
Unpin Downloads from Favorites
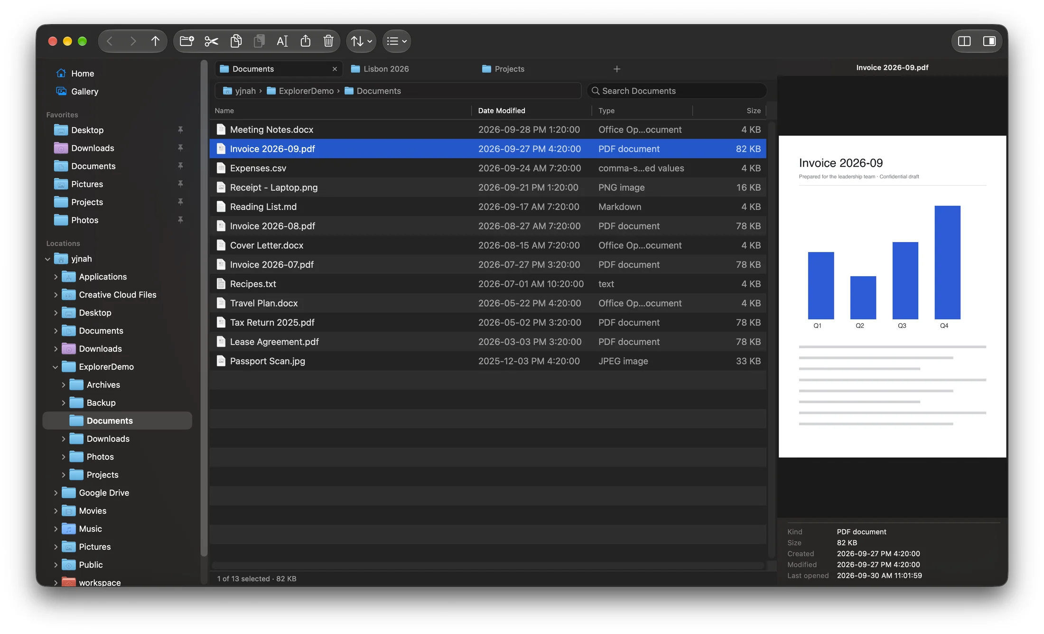point(180,148)
